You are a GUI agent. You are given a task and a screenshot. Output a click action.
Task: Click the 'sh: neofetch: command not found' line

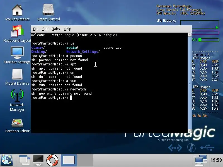point(61,94)
